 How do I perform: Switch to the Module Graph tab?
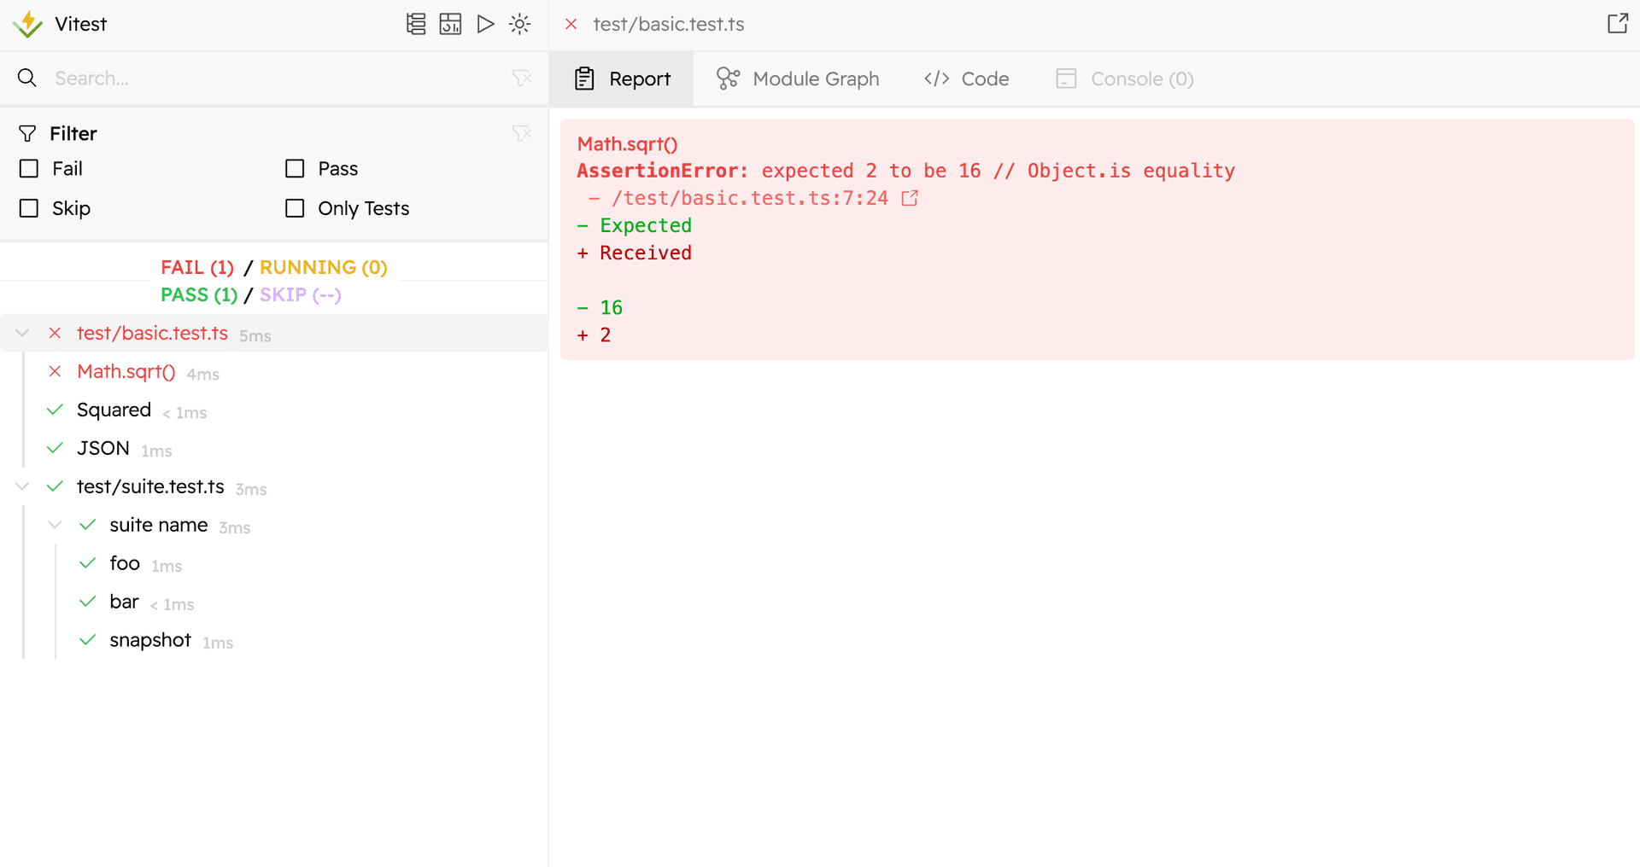click(798, 79)
